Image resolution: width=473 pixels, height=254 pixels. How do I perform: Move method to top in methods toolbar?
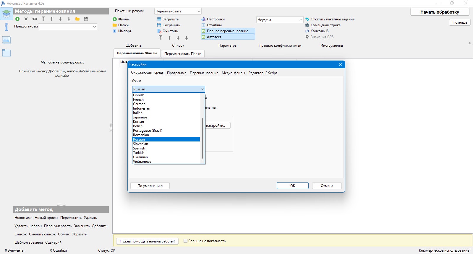(x=43, y=19)
